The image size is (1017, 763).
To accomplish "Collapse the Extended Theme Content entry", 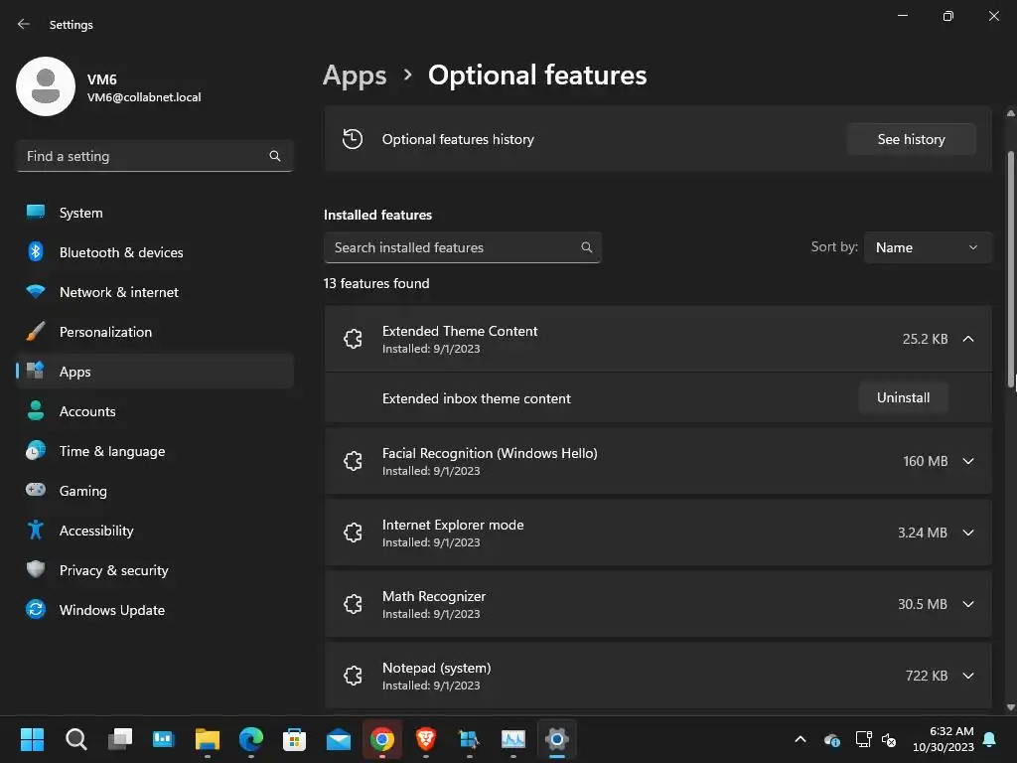I will (x=968, y=339).
